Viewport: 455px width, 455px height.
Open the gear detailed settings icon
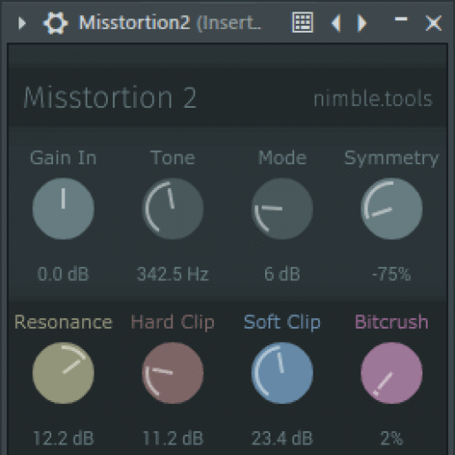coord(56,23)
